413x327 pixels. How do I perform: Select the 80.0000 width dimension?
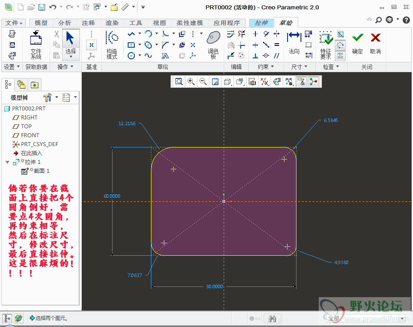click(x=215, y=286)
